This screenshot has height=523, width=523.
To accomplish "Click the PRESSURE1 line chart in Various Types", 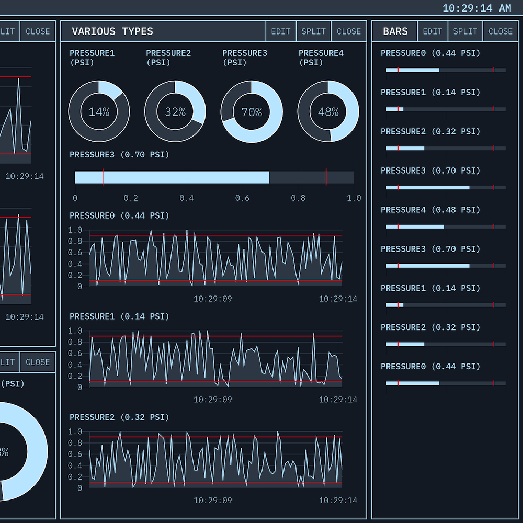I will (215, 359).
